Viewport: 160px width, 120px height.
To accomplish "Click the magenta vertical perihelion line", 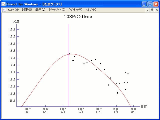I will (x=68, y=75).
